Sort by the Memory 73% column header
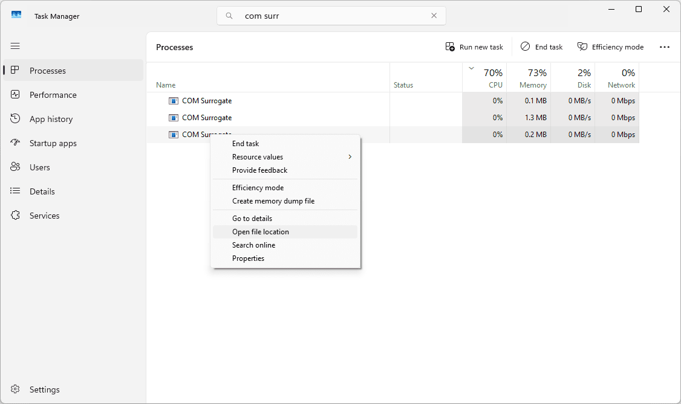Screen dimensions: 681x404 pyautogui.click(x=529, y=77)
